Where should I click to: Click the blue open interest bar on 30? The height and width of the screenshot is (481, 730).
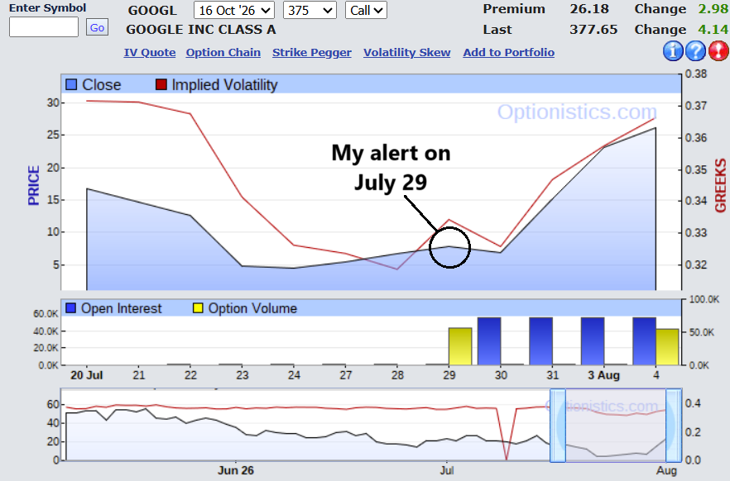coord(489,341)
